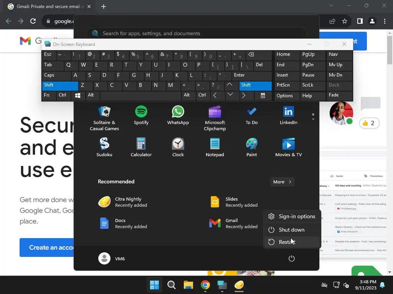Expand More recommended items

click(282, 182)
